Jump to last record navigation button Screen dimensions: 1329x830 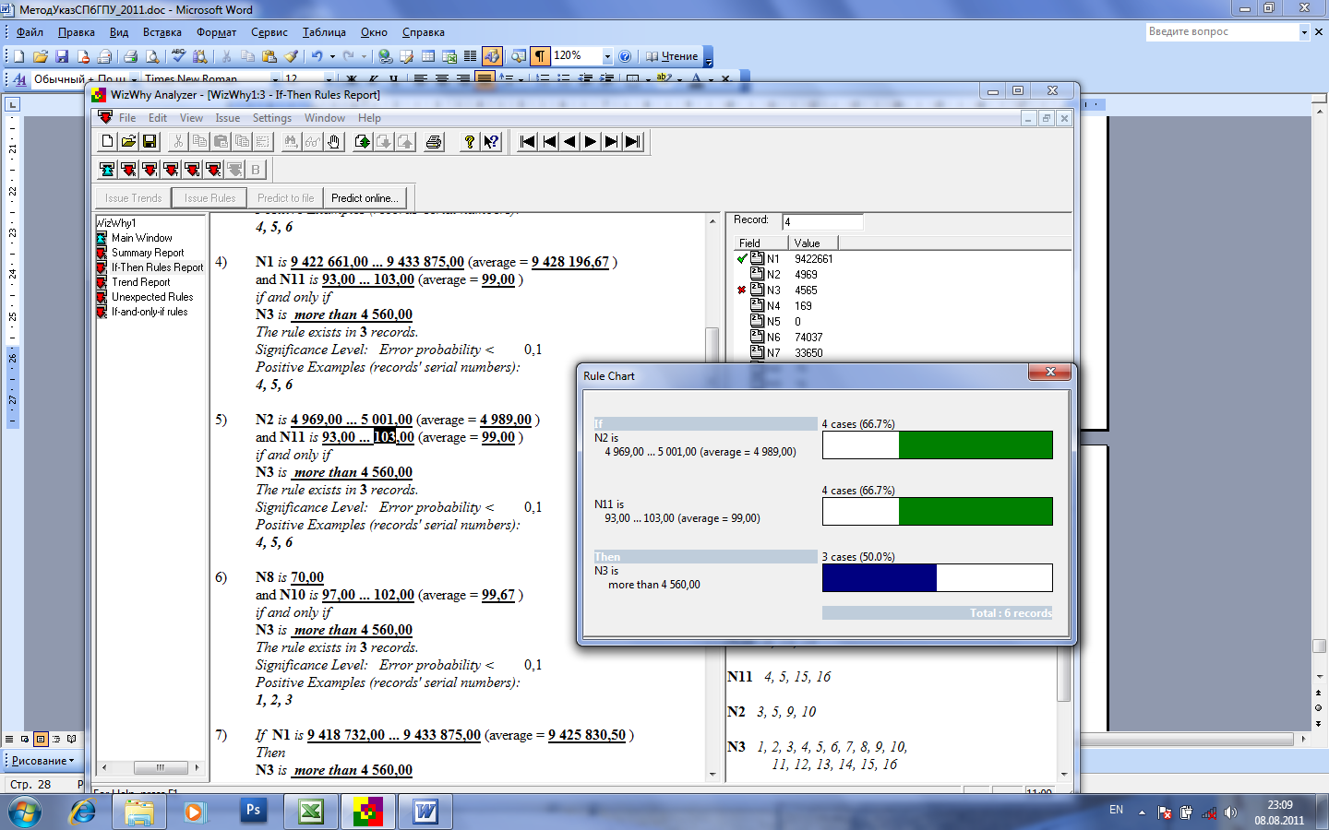[x=632, y=141]
